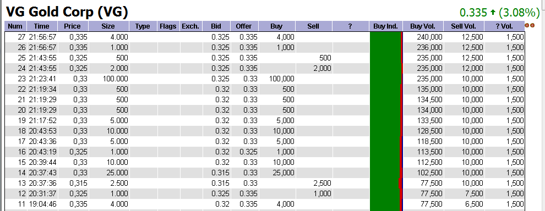Click the first red dot after ? Vol. header
This screenshot has height=211, width=545.
click(527, 25)
